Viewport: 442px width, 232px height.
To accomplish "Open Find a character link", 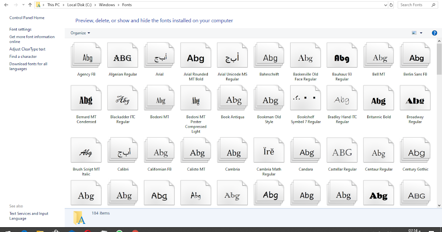I will point(23,56).
